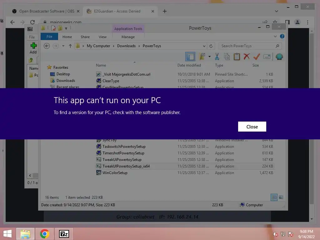This screenshot has width=320, height=240.
Task: Expand the ribbon with the chevron
Action: tap(275, 36)
